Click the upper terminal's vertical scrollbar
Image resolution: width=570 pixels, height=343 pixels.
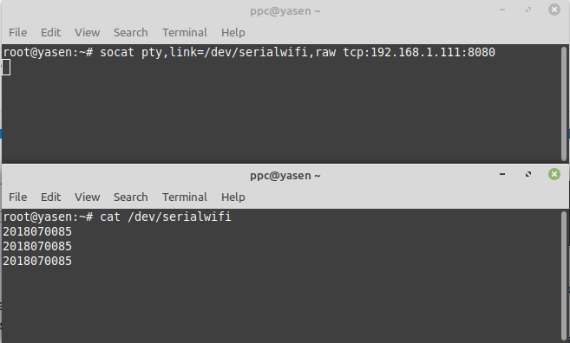(x=564, y=103)
